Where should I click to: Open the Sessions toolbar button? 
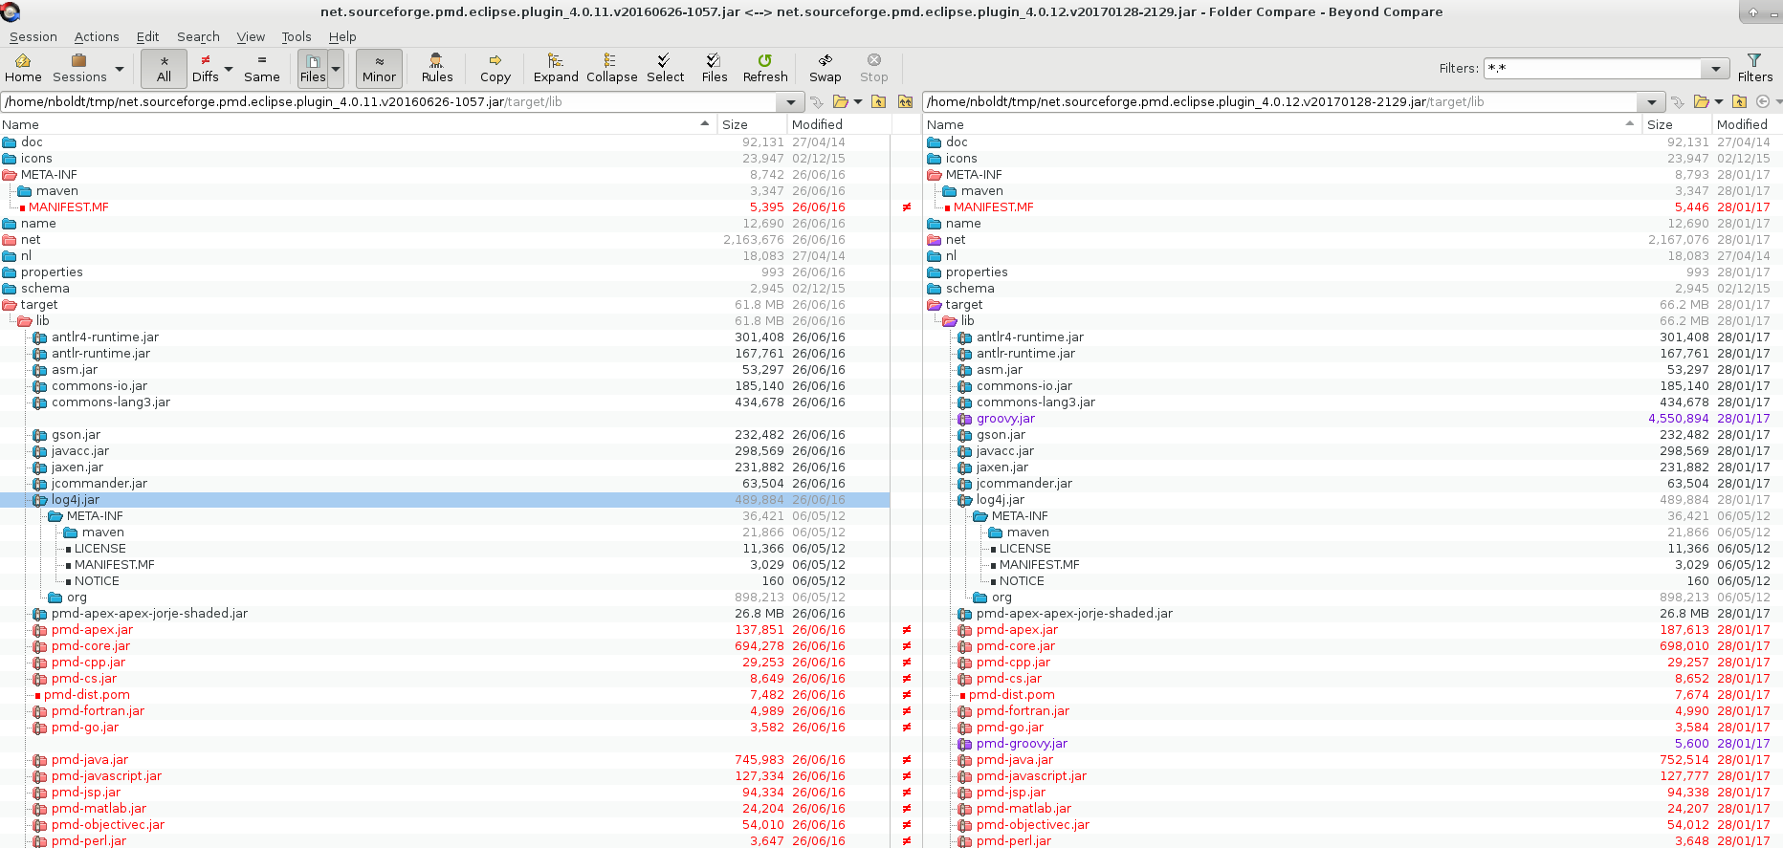79,68
